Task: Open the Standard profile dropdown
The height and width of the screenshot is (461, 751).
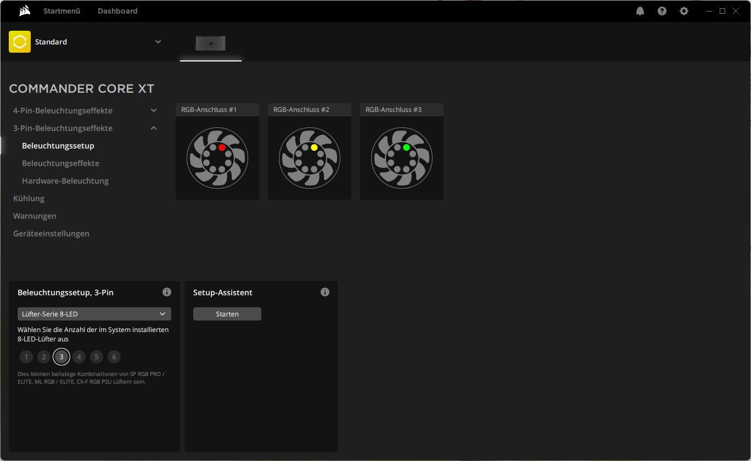Action: click(158, 42)
